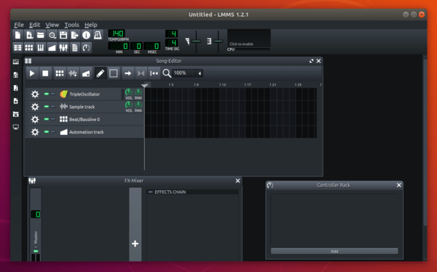Click the tempo 140 BPM display
This screenshot has height=272, width=437.
[x=117, y=34]
